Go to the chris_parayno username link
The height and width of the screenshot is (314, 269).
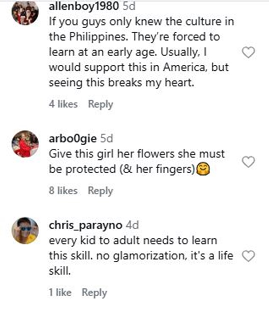tap(86, 226)
